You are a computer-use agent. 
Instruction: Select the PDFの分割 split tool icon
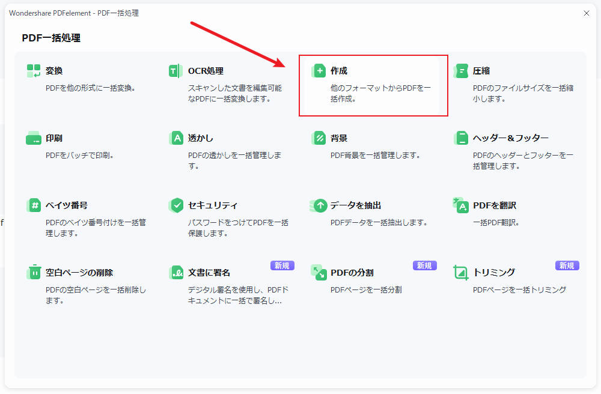319,272
